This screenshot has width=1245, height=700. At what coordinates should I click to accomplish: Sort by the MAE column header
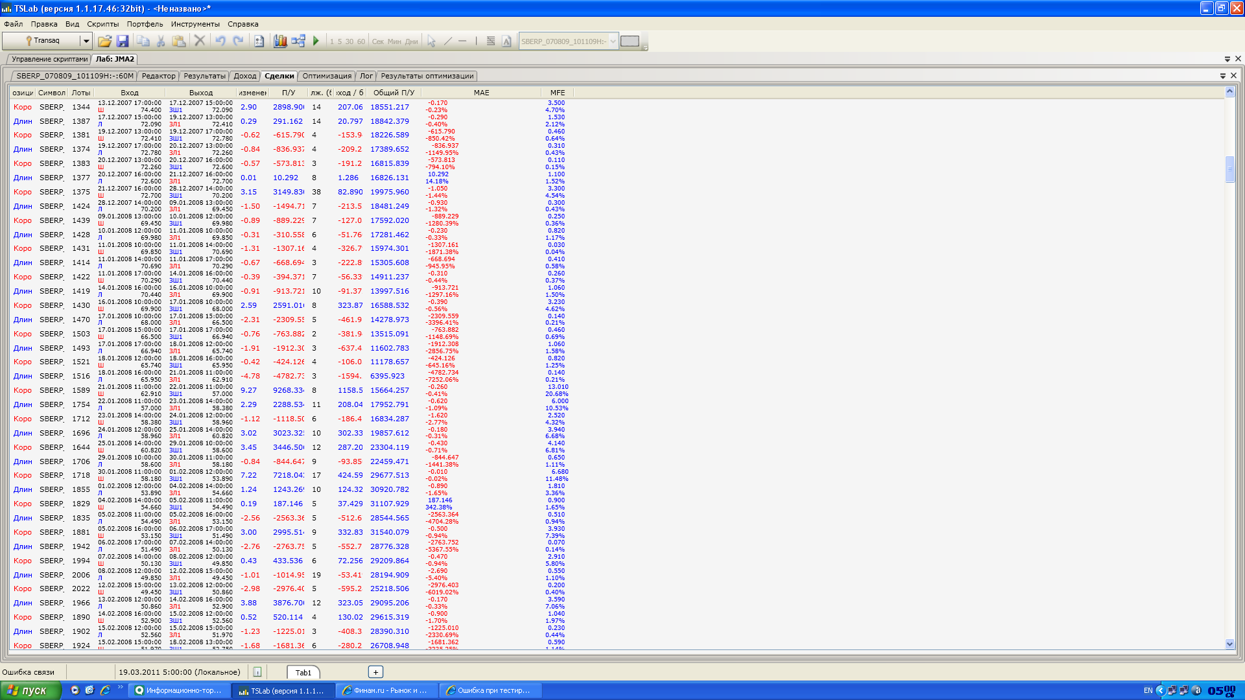[x=481, y=93]
